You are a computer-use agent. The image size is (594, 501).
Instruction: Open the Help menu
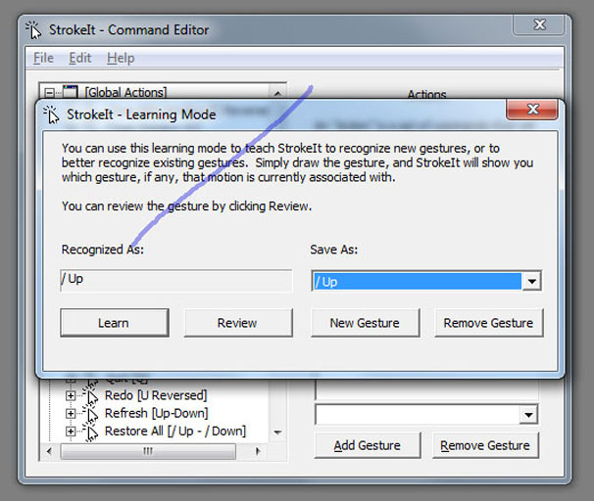[x=121, y=58]
